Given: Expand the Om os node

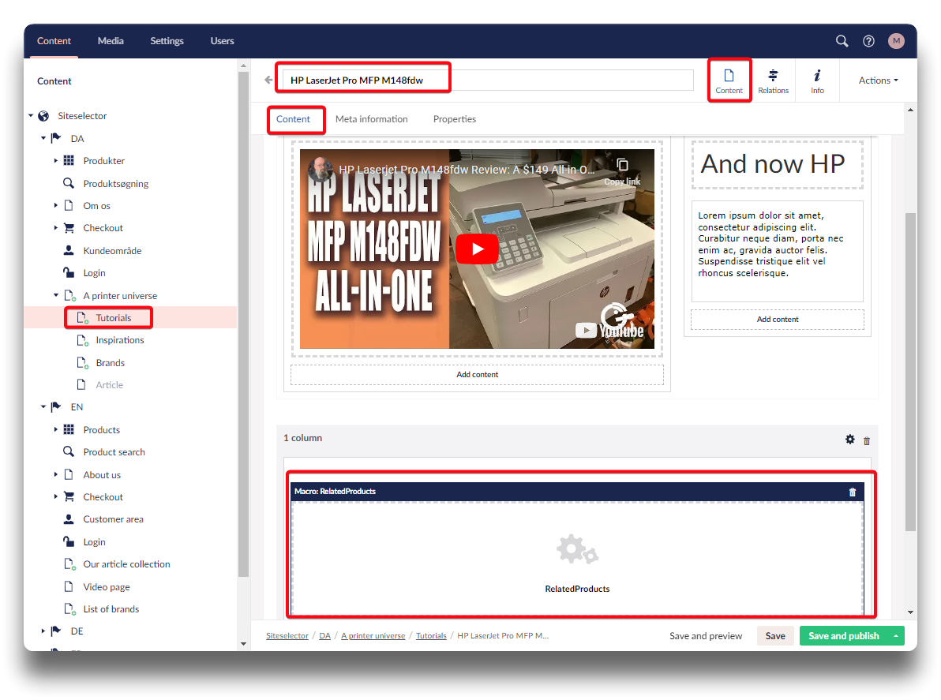Looking at the screenshot, I should (56, 205).
